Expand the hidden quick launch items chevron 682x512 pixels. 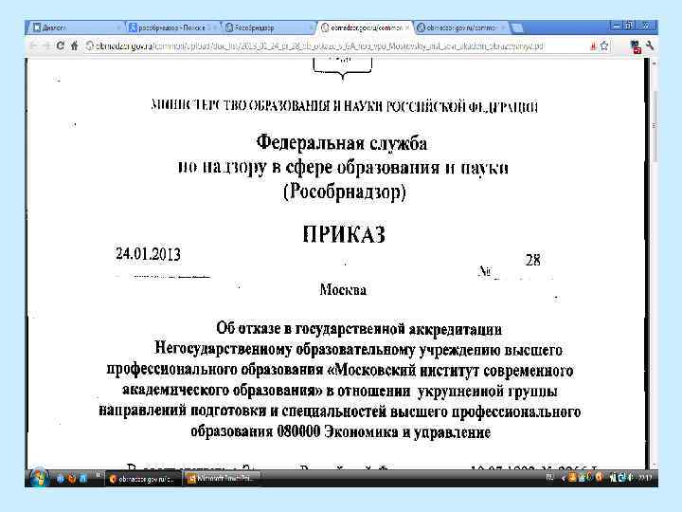pos(98,475)
